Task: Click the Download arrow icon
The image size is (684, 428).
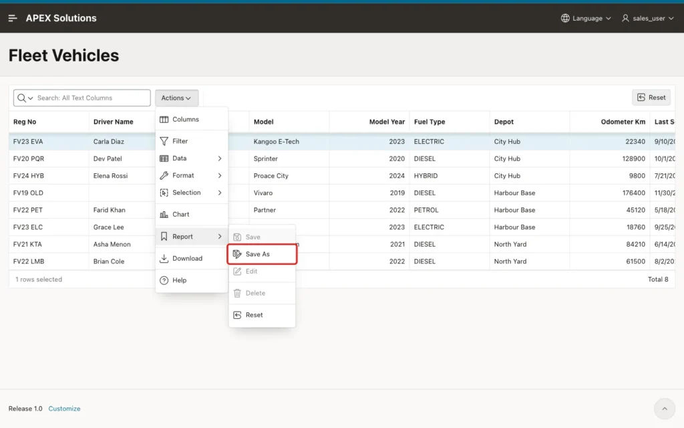Action: 164,258
